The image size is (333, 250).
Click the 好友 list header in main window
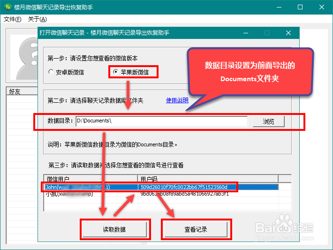tap(22, 91)
